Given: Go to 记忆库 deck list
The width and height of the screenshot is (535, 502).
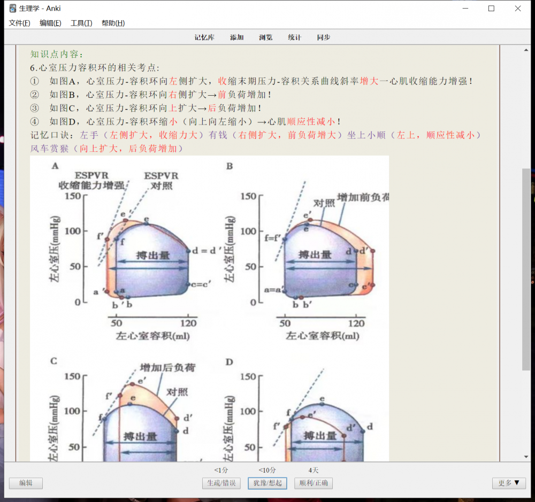Looking at the screenshot, I should [204, 37].
